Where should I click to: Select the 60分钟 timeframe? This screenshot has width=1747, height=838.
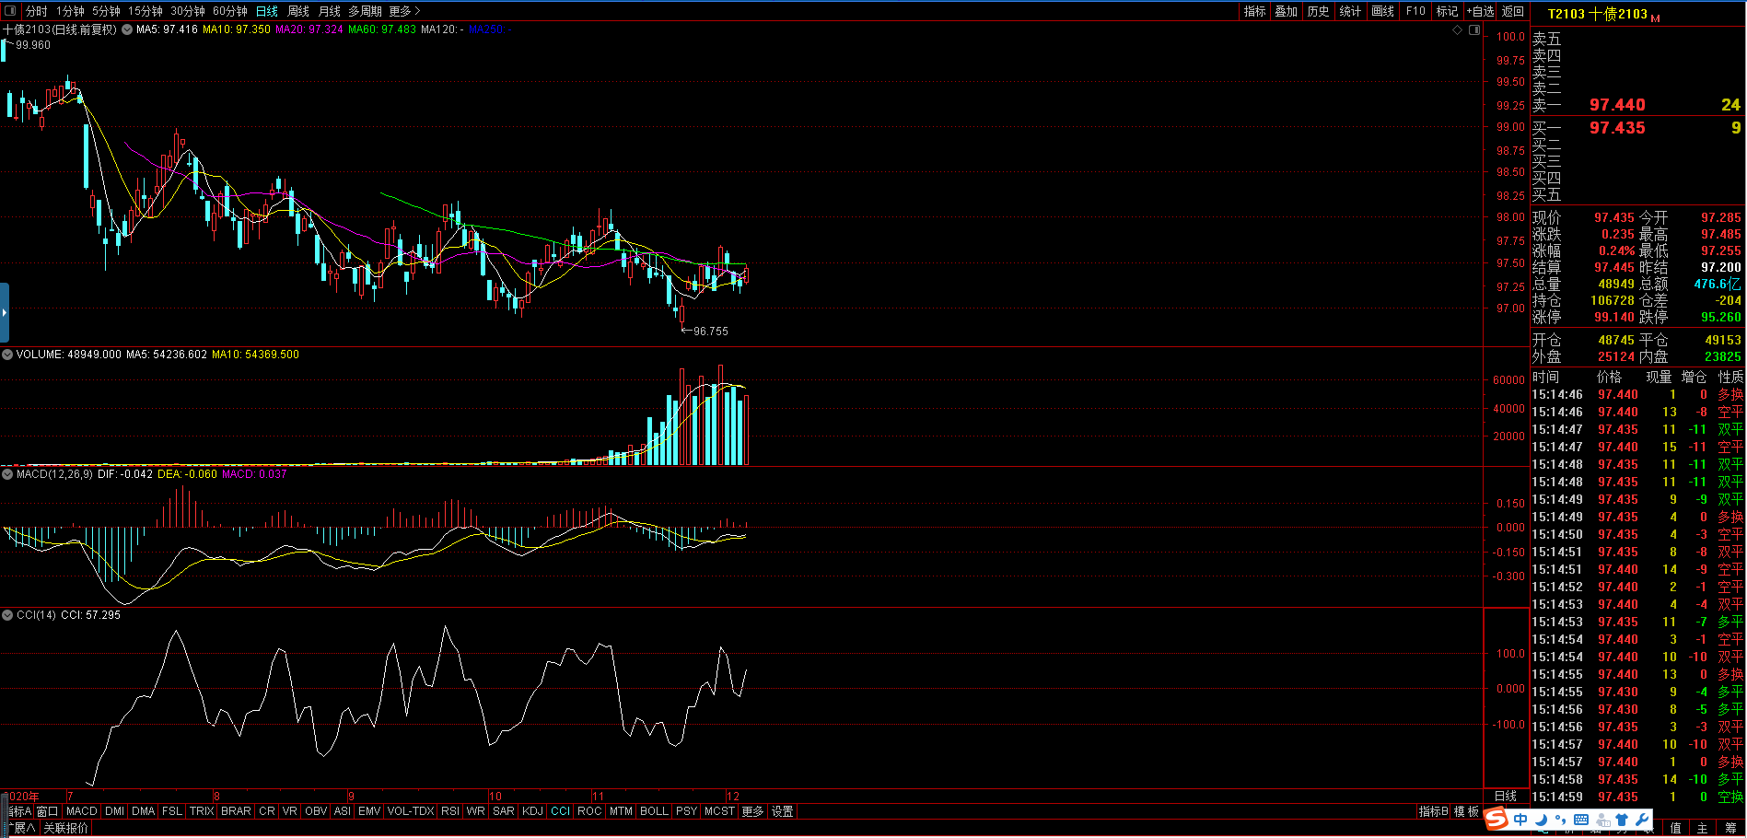pyautogui.click(x=230, y=11)
